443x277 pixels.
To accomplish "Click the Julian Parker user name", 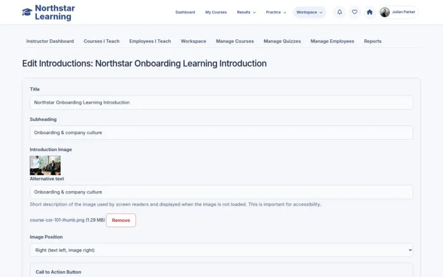I will (404, 12).
